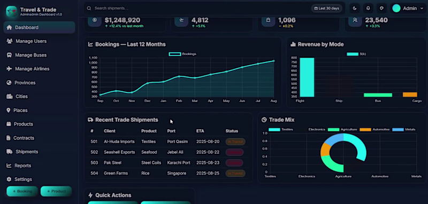Click the magnifier icon in the search bar

89,8
